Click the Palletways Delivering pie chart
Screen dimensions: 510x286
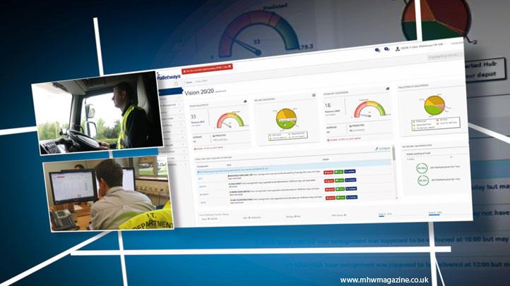click(x=434, y=105)
